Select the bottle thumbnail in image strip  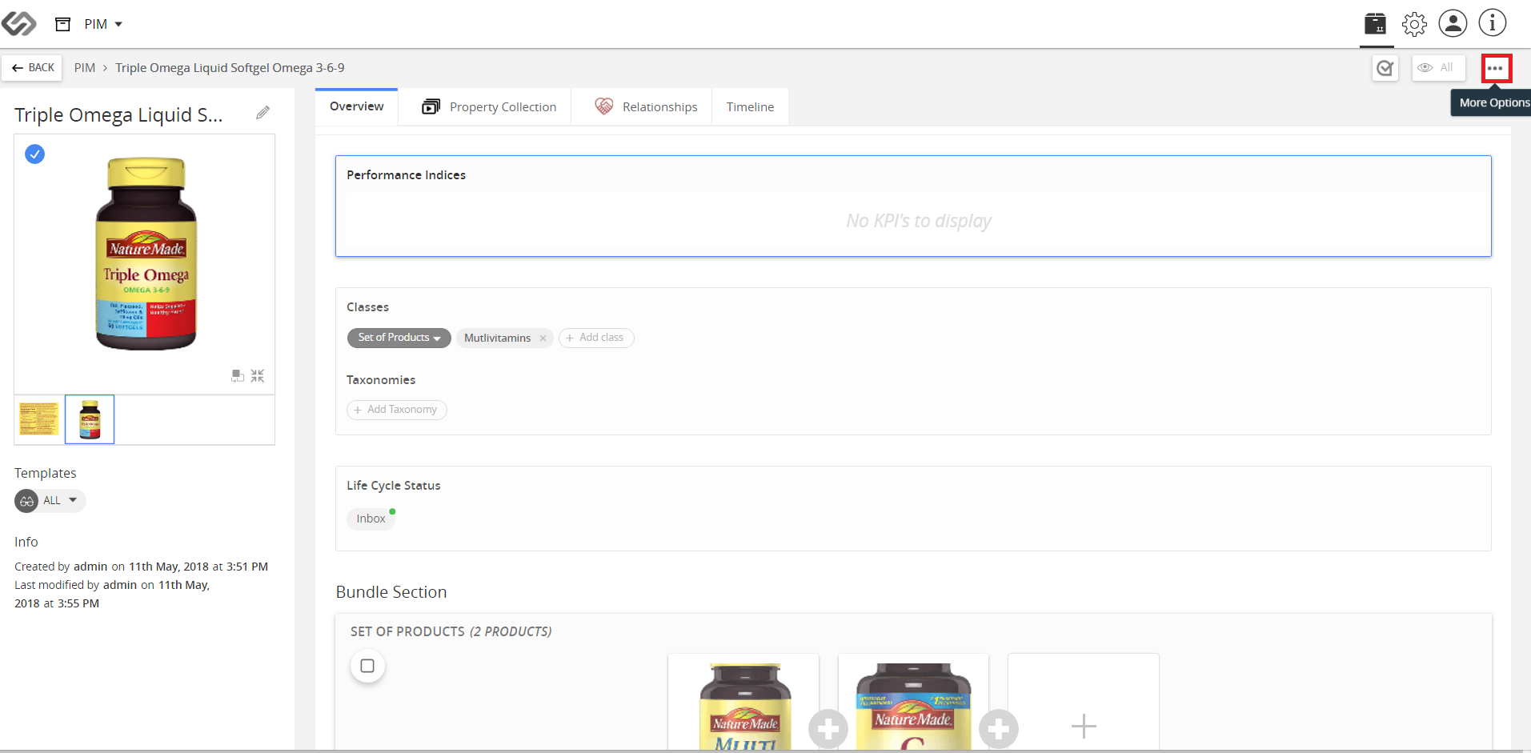click(x=90, y=419)
